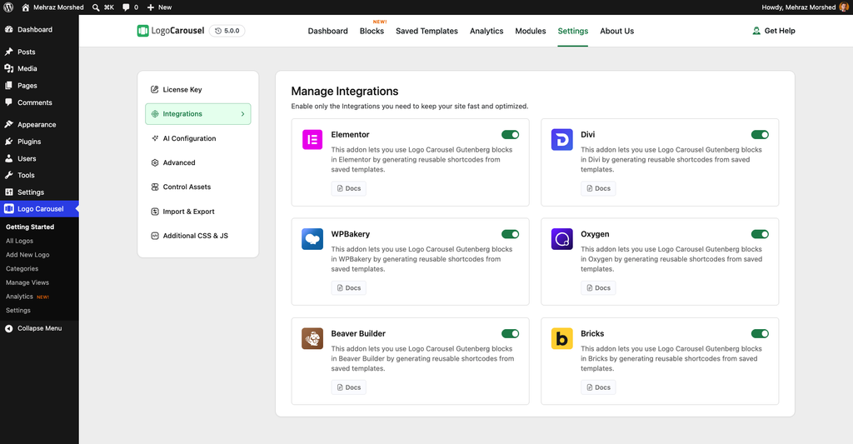Open the About Us tab
The width and height of the screenshot is (853, 444).
click(x=617, y=31)
